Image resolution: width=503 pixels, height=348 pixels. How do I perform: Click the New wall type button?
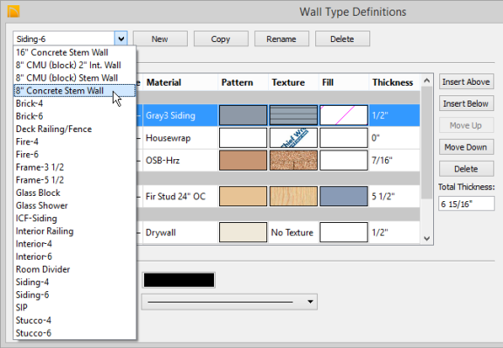(x=160, y=38)
